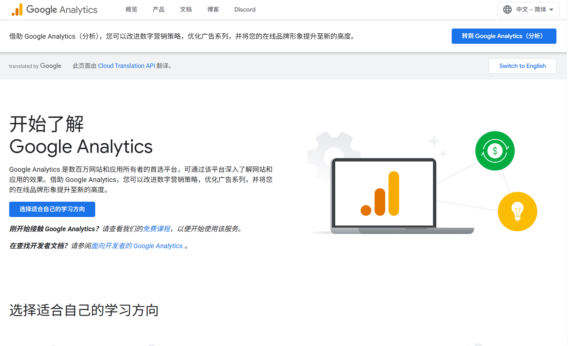Open 面向开发者的 Google Analytics link
Screen dimensions: 568x346
(137, 246)
